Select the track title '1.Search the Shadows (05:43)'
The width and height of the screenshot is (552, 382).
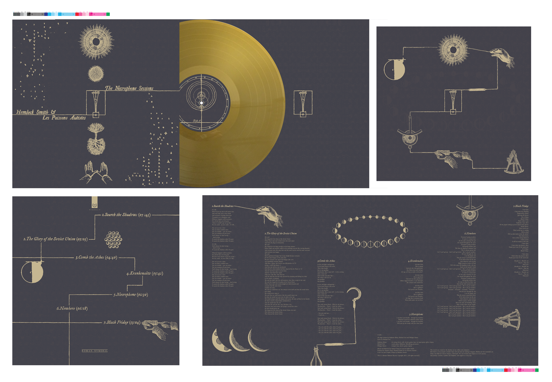tap(126, 215)
